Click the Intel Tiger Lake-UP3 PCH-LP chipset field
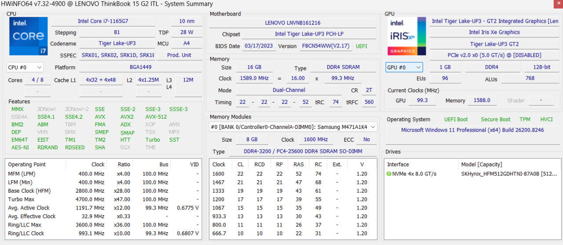563x245 pixels. click(309, 34)
